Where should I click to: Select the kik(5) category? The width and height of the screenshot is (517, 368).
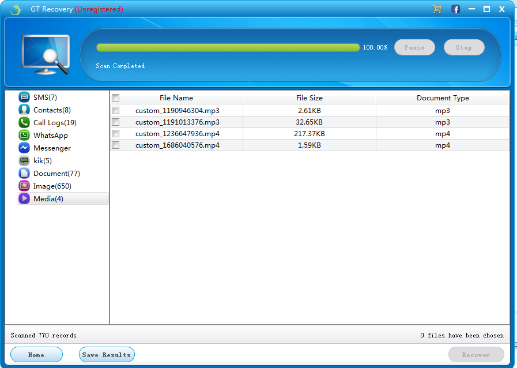pos(43,161)
